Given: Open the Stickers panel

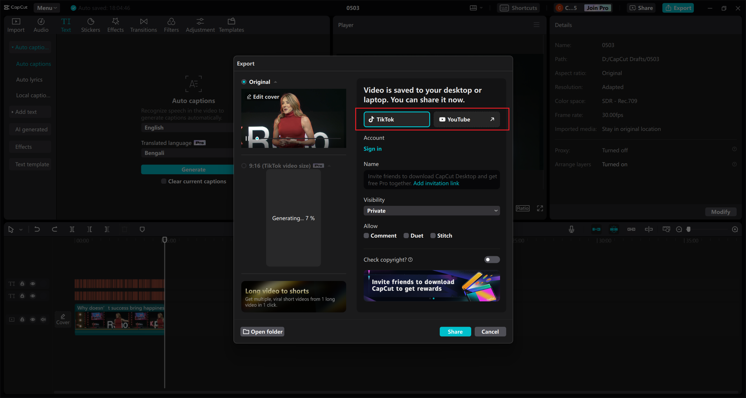Looking at the screenshot, I should point(90,25).
